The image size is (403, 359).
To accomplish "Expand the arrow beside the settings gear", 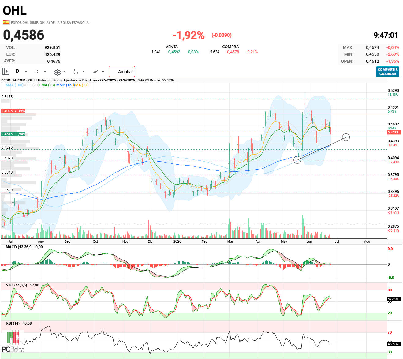I will pos(64,72).
